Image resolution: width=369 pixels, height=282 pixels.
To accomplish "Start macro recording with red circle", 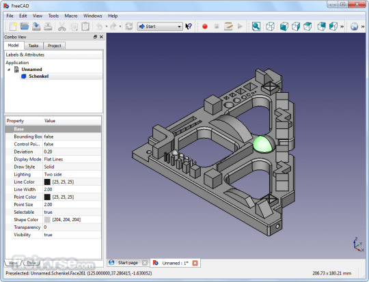I will click(205, 26).
